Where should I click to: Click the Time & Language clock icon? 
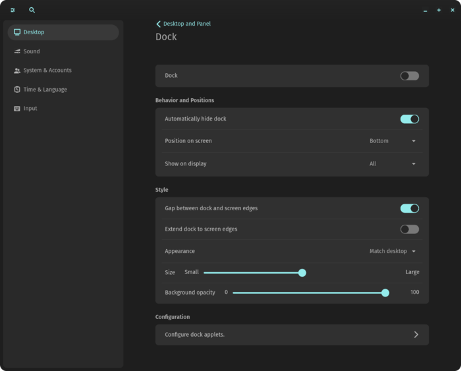pos(17,90)
